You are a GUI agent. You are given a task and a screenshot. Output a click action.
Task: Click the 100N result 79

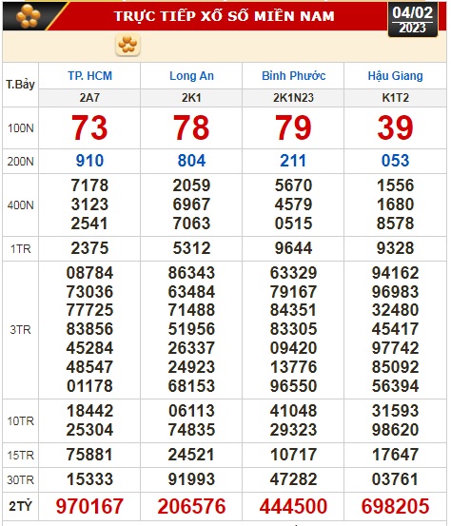point(293,127)
